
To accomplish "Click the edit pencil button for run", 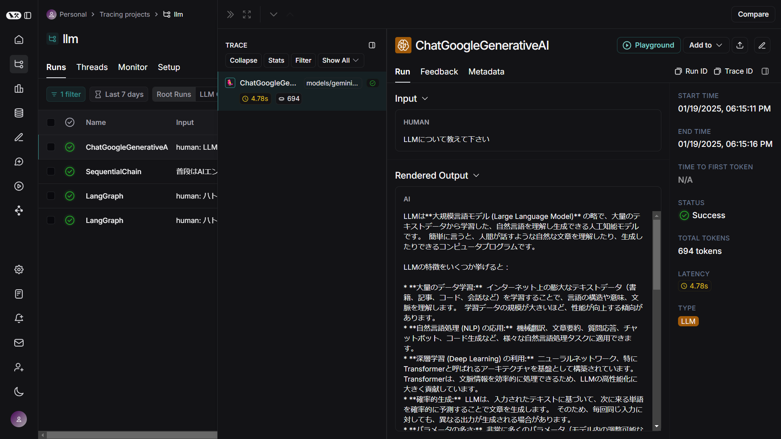I will click(x=762, y=45).
